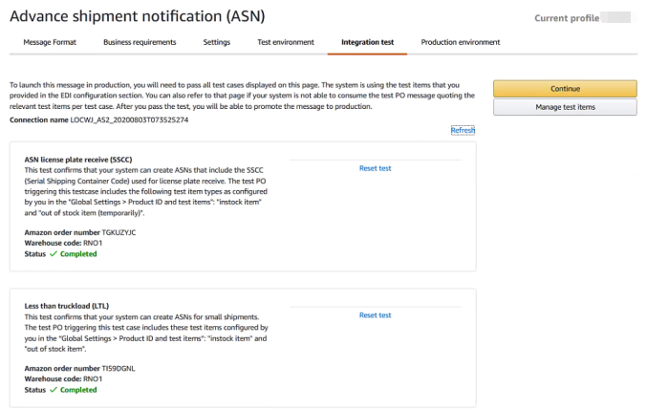Viewport: 647px width, 410px height.
Task: Click the yellow Continue button
Action: click(x=565, y=89)
